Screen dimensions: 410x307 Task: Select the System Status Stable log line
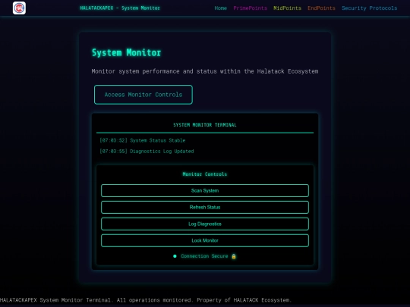[143, 140]
